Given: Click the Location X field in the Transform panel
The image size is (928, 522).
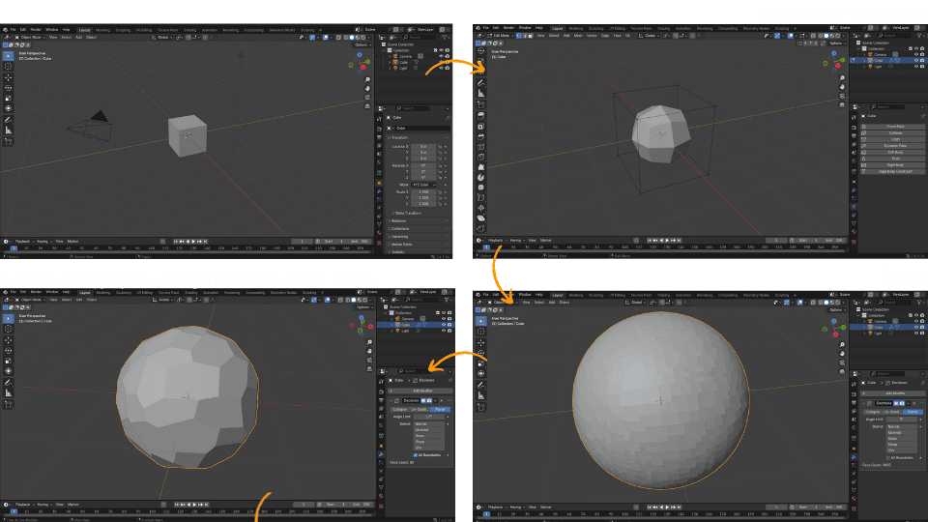Looking at the screenshot, I should click(x=423, y=146).
